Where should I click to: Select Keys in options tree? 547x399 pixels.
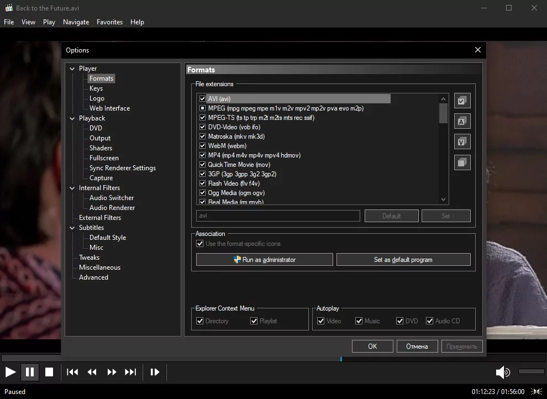pos(96,88)
